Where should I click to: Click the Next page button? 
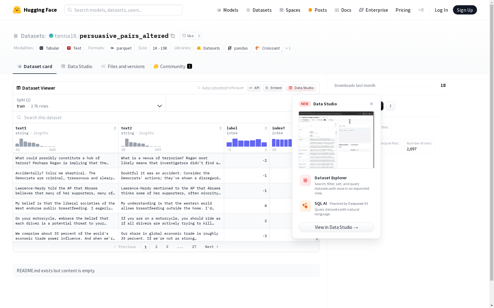pyautogui.click(x=212, y=247)
